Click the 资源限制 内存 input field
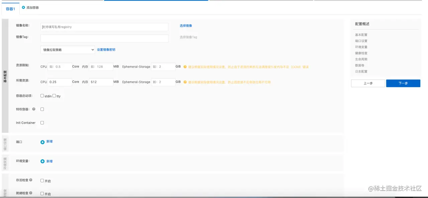428x198 pixels. click(x=101, y=67)
